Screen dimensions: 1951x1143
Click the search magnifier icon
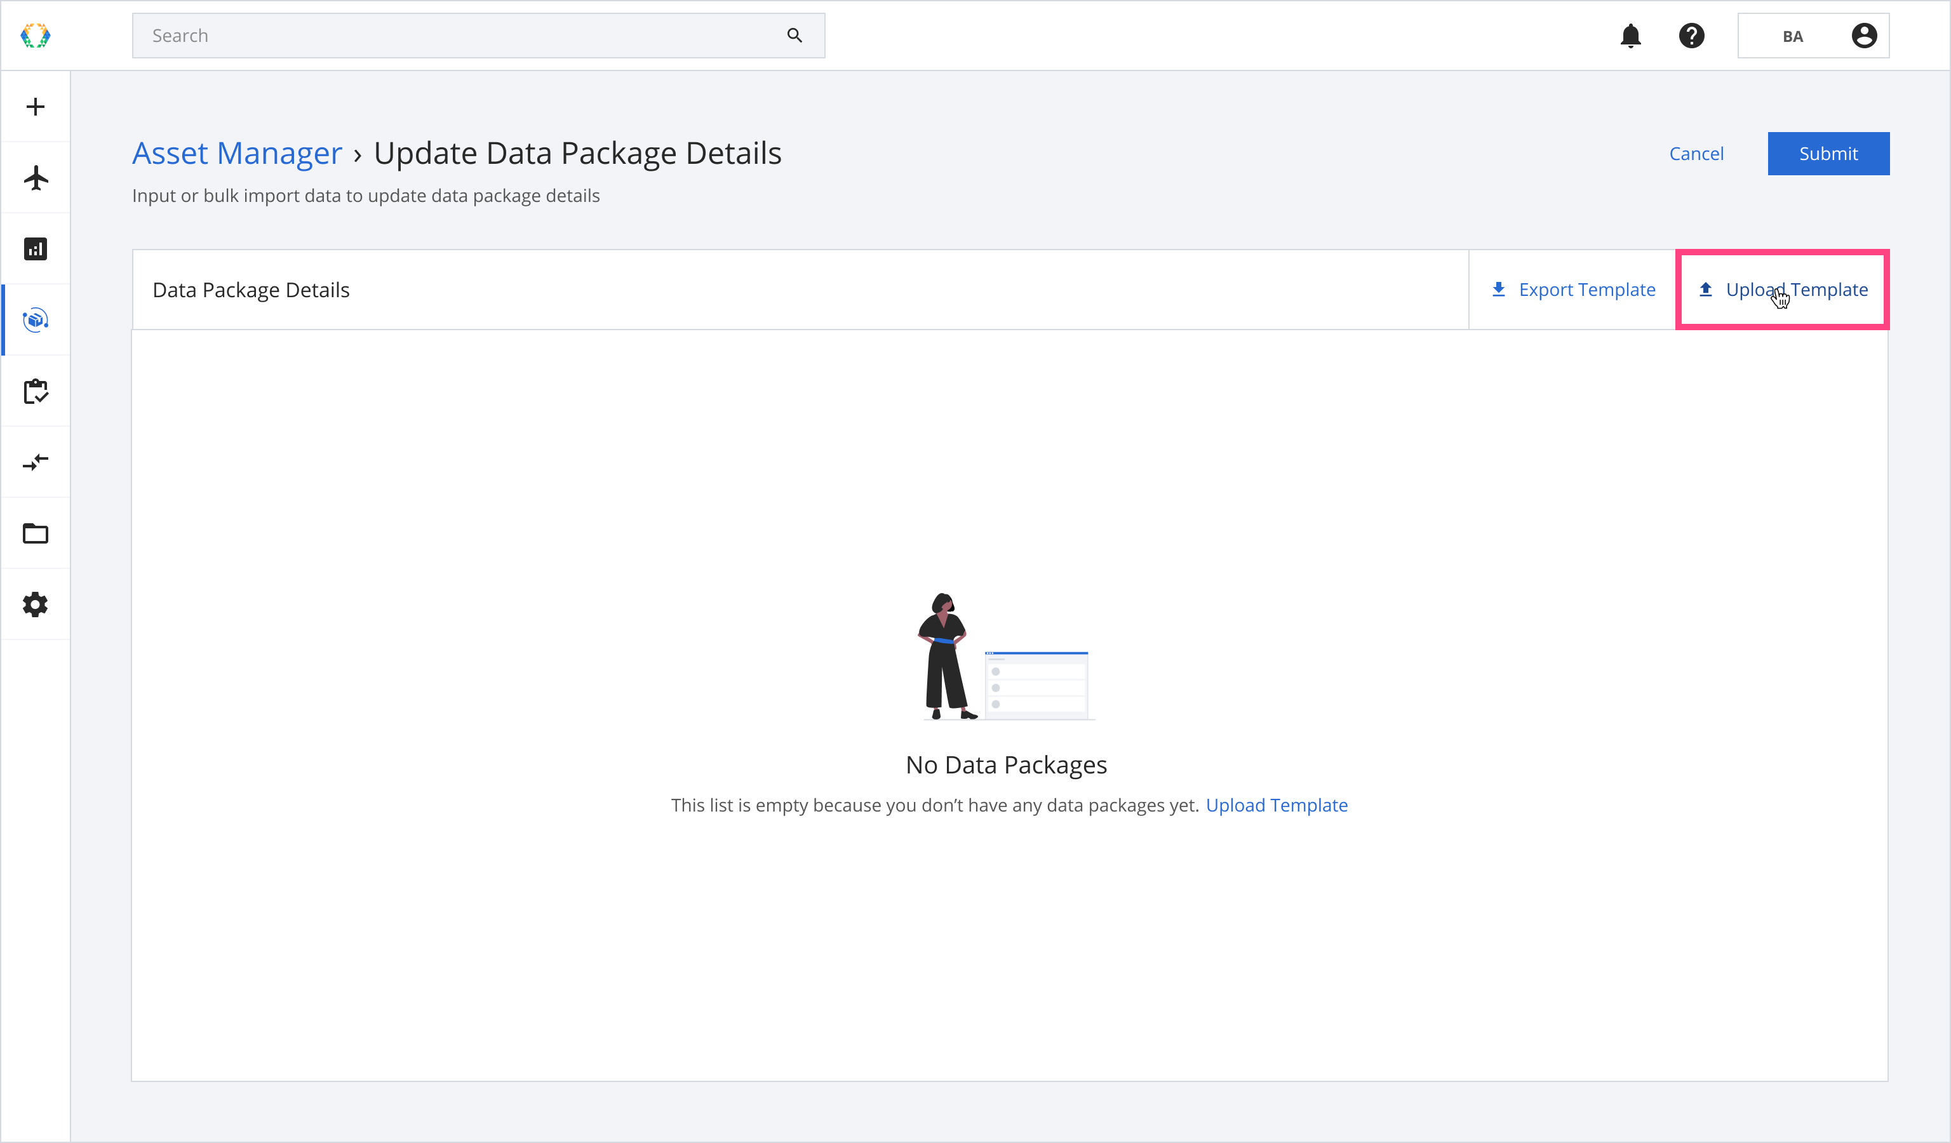pyautogui.click(x=794, y=36)
